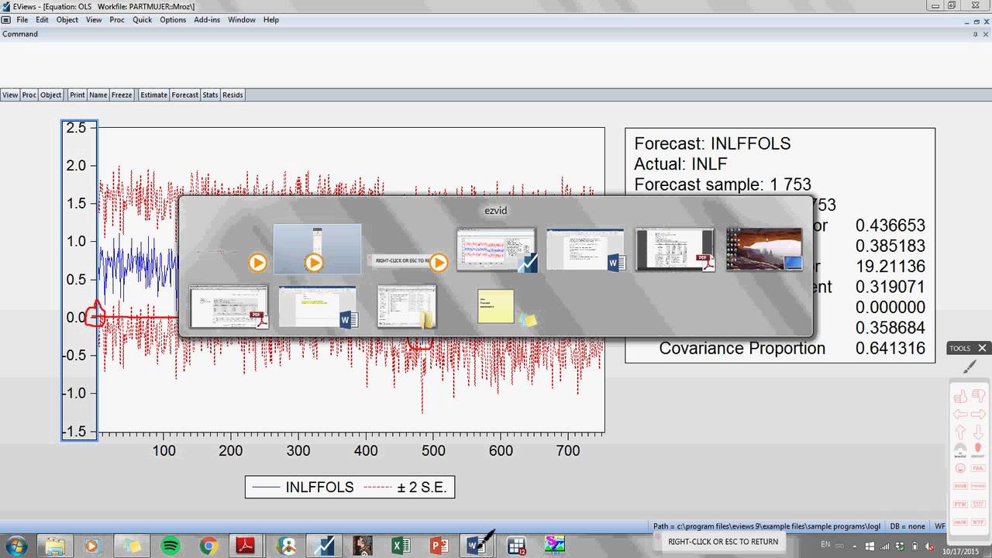The width and height of the screenshot is (992, 558).
Task: Click the ± 2 S.E. legend entry
Action: click(405, 487)
